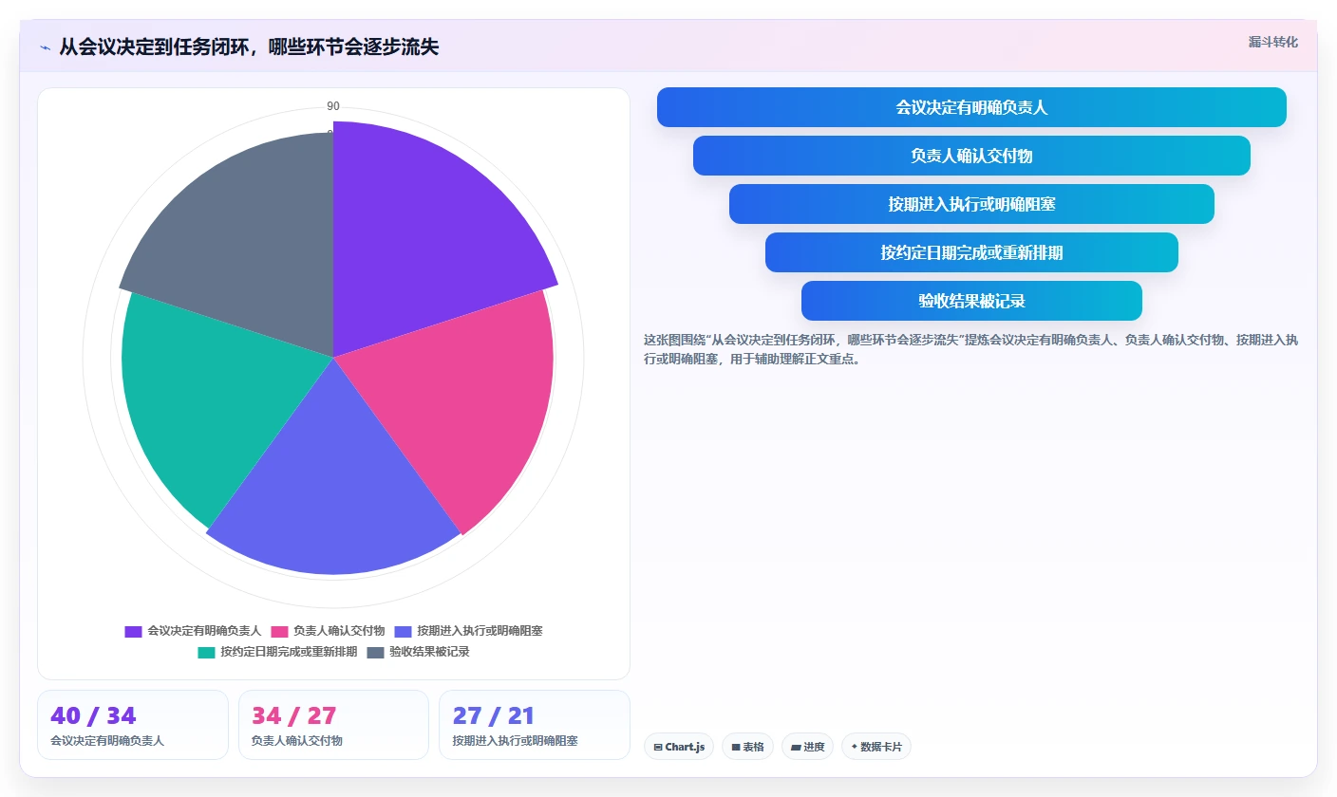Select funnel stage 负责人确认交付物
This screenshot has height=797, width=1337.
[x=971, y=156]
